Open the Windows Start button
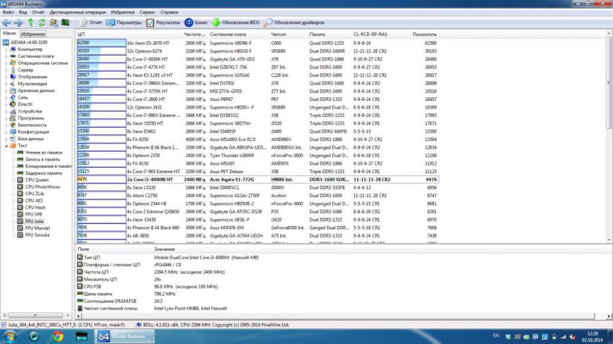Image resolution: width=613 pixels, height=344 pixels. pyautogui.click(x=10, y=336)
